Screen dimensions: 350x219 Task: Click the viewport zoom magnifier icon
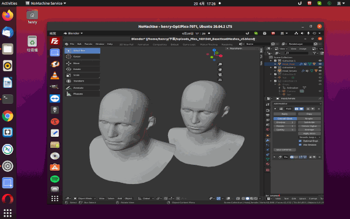click(x=220, y=65)
